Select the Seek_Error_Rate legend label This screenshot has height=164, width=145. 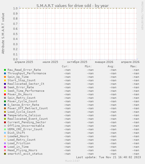pyautogui.click(x=21, y=87)
